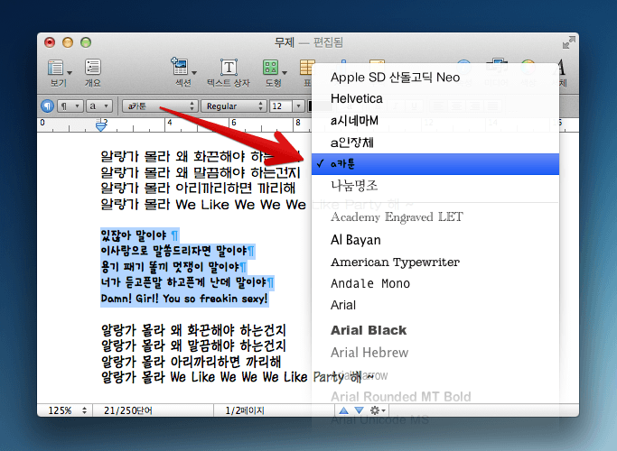Screen dimensions: 617x451
Task: Expand the 보기 menu arrow
Action: coord(70,73)
